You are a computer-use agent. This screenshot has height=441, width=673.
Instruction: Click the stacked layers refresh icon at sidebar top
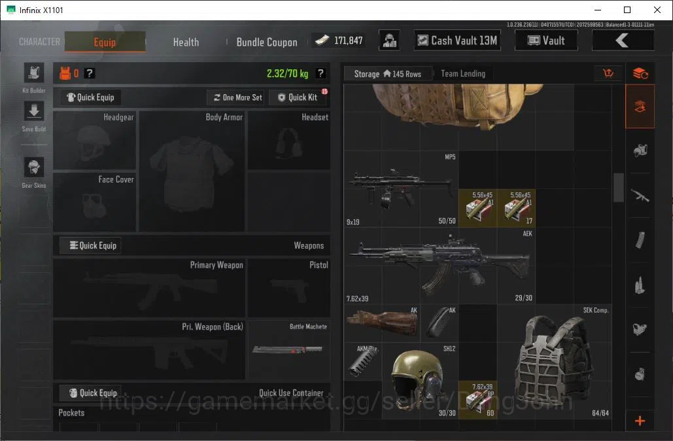coord(640,73)
